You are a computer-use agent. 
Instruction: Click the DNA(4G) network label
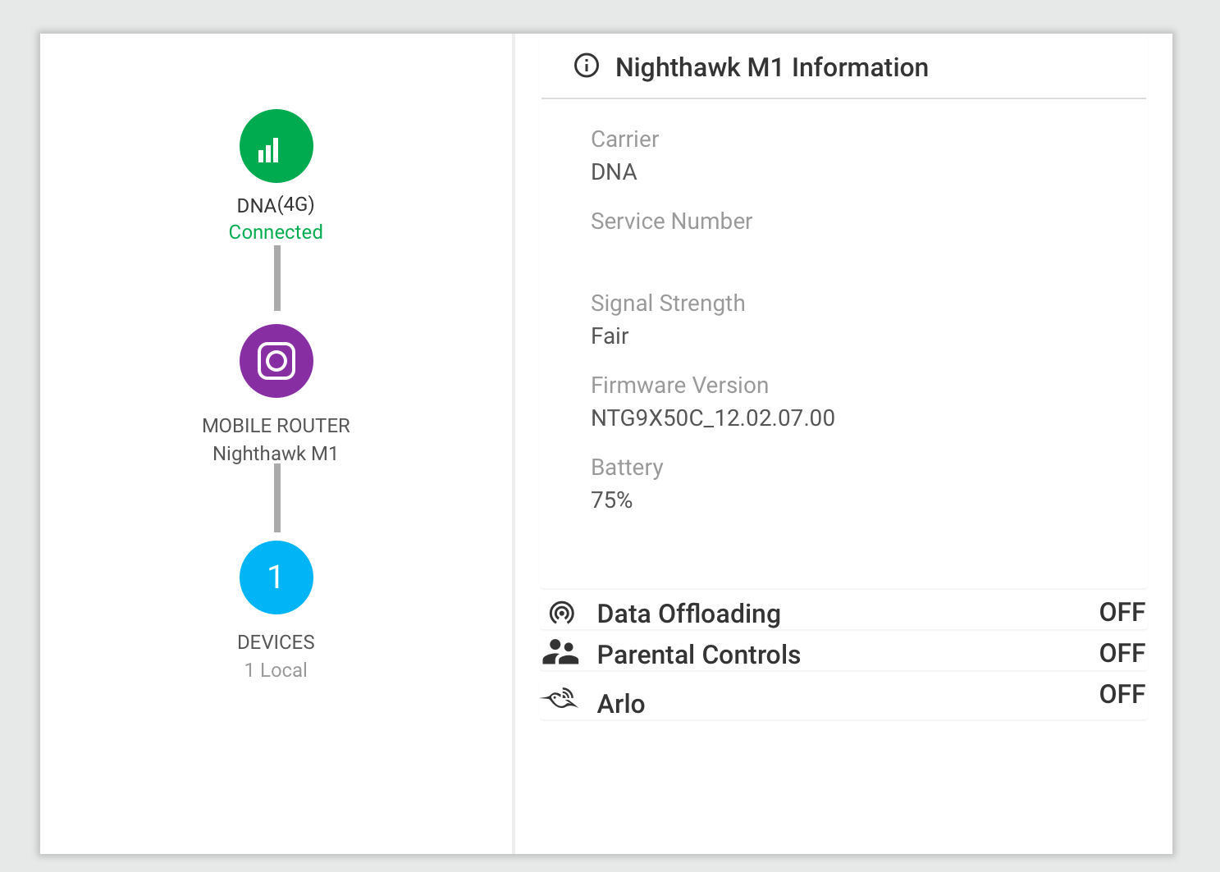coord(276,204)
